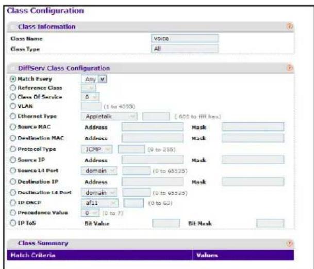Open help for DiffServ Class Configuration section
This screenshot has width=314, height=269.
click(290, 68)
